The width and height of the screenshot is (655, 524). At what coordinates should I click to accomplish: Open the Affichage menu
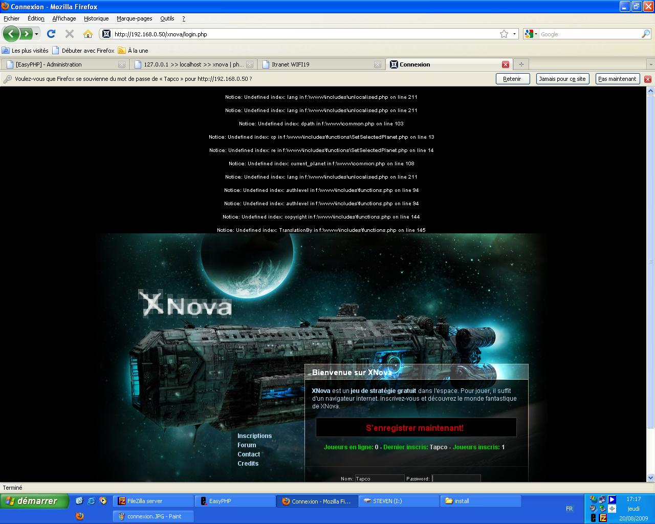click(x=64, y=18)
